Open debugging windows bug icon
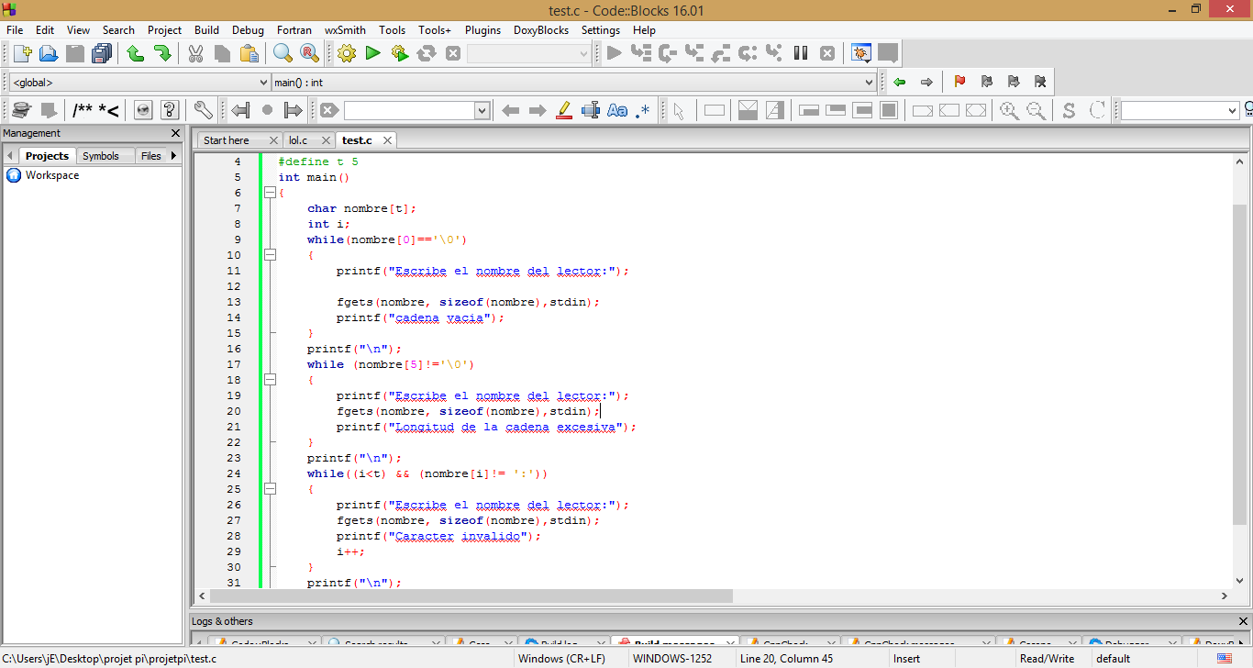Screen dimensions: 1253x668 click(x=860, y=53)
